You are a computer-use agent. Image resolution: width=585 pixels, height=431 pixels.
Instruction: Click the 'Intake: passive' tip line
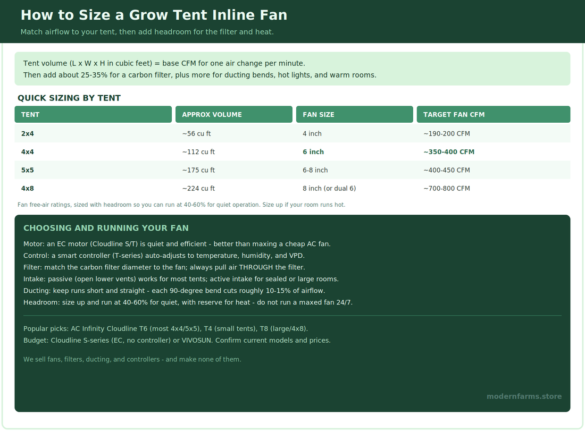(x=181, y=279)
